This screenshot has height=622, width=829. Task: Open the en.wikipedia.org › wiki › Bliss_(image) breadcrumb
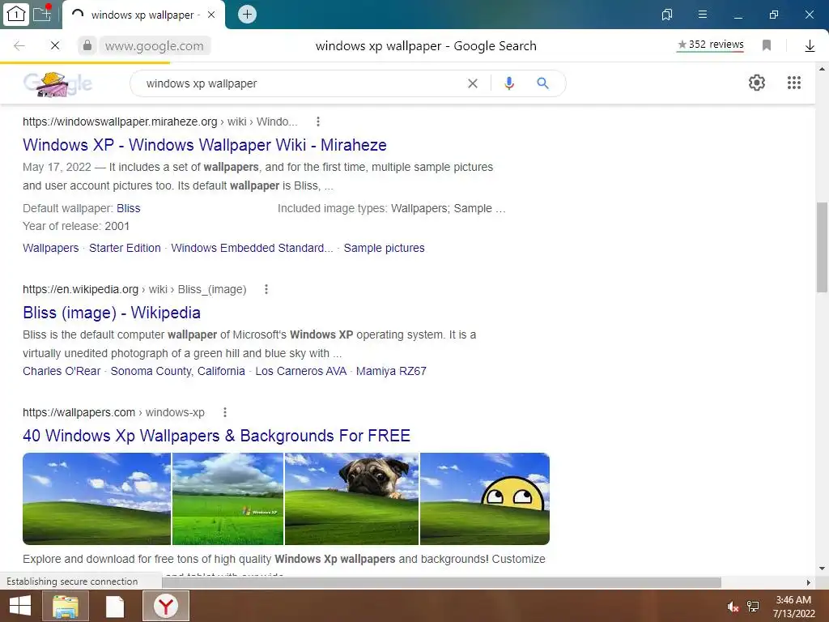coord(134,289)
